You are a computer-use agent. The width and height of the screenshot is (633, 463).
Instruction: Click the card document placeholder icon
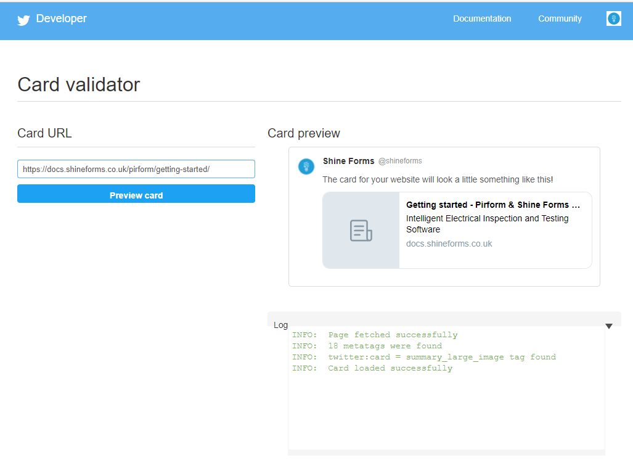coord(361,231)
